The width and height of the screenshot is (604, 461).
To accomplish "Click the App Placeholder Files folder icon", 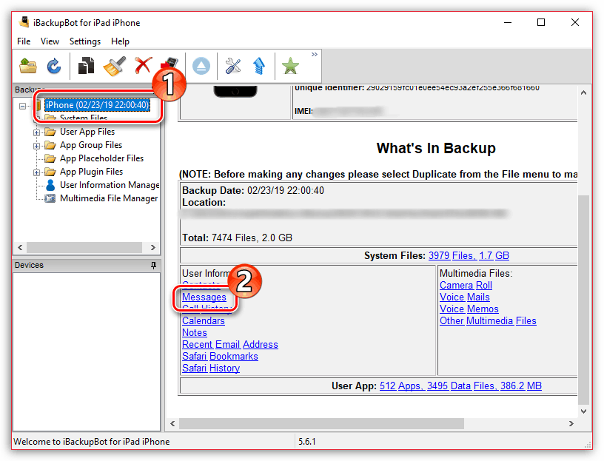I will 50,158.
